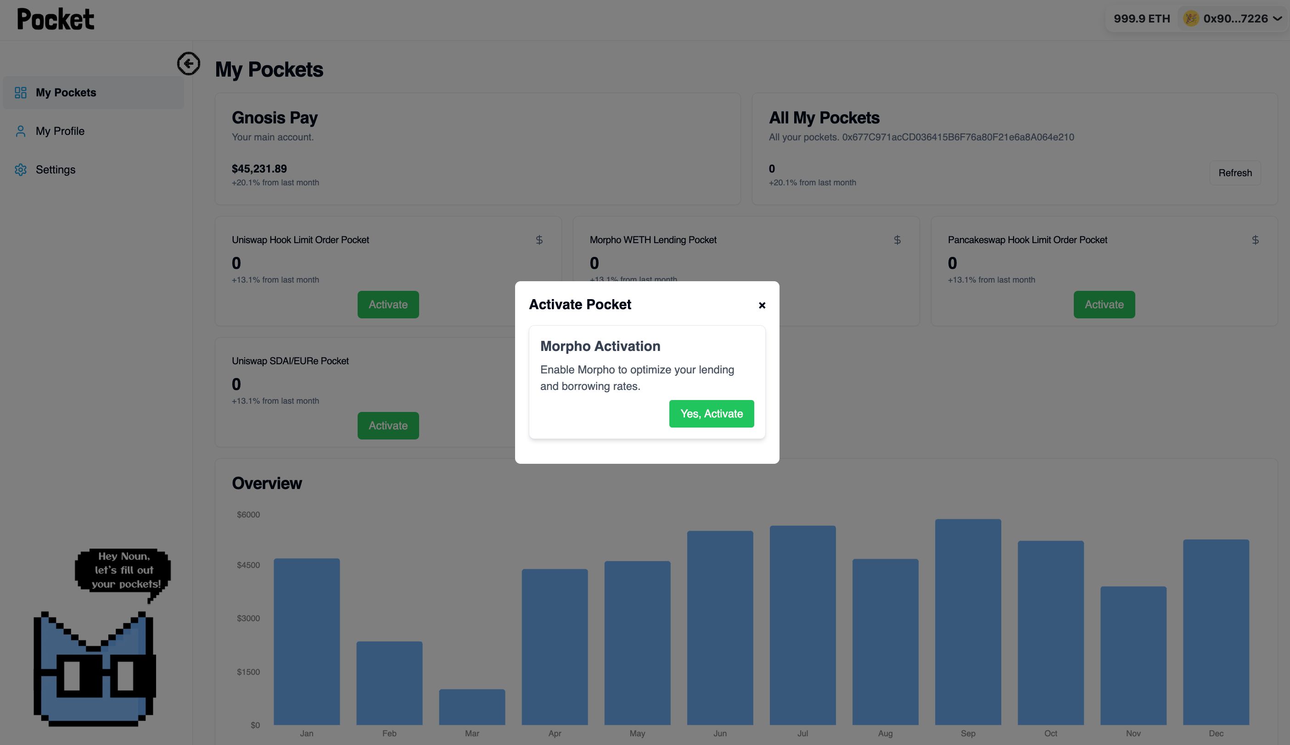Screen dimensions: 1290x745
Task: Click the Pancakeswap Hook Limit Order Pocket title
Action: click(x=1027, y=240)
